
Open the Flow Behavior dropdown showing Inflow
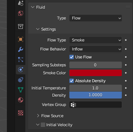click(95, 49)
